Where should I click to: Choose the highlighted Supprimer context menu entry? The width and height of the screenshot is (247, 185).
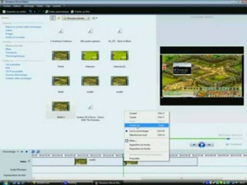tap(146, 125)
